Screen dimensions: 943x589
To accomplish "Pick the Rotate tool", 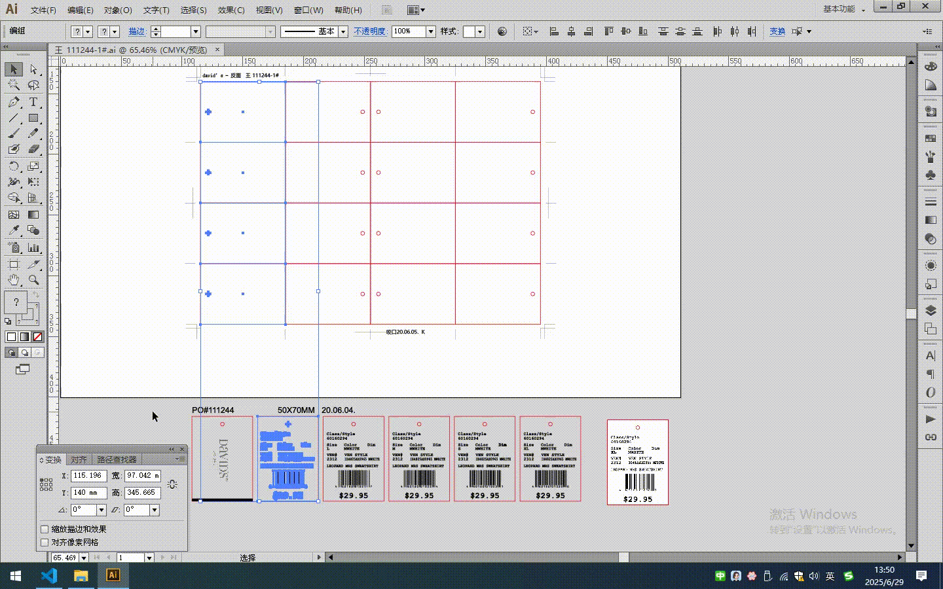I will (14, 166).
